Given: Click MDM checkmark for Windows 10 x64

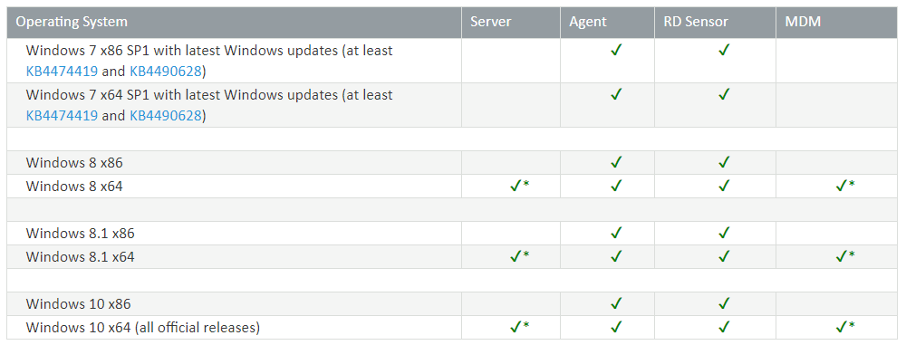Looking at the screenshot, I should click(842, 327).
